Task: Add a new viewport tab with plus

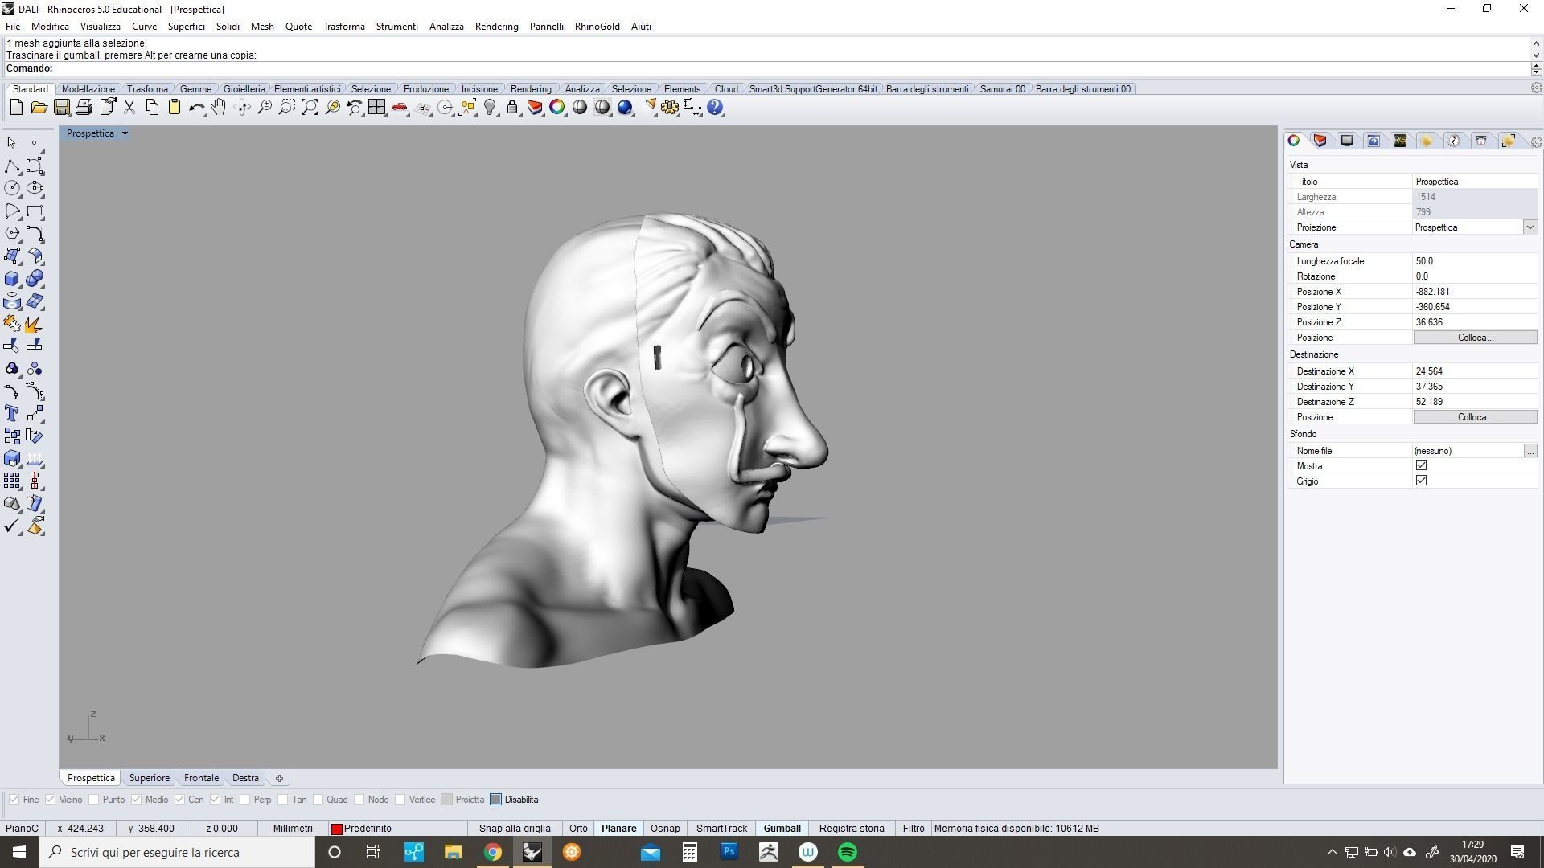Action: tap(279, 778)
